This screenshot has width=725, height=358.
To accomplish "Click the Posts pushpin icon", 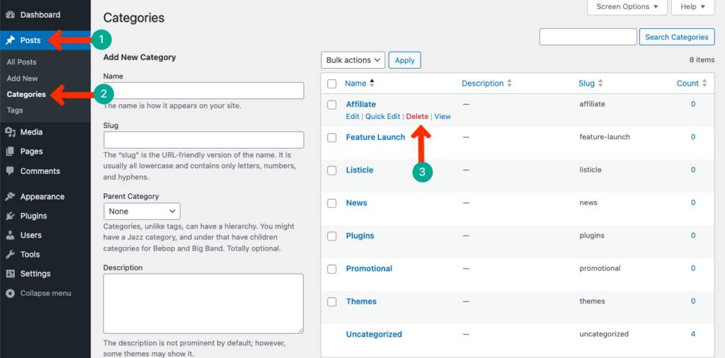I will 10,40.
